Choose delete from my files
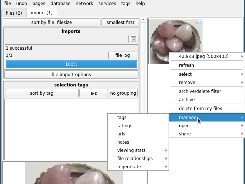245x184 pixels. click(200, 109)
